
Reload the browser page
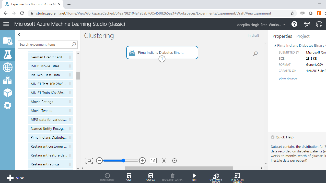pos(22,13)
